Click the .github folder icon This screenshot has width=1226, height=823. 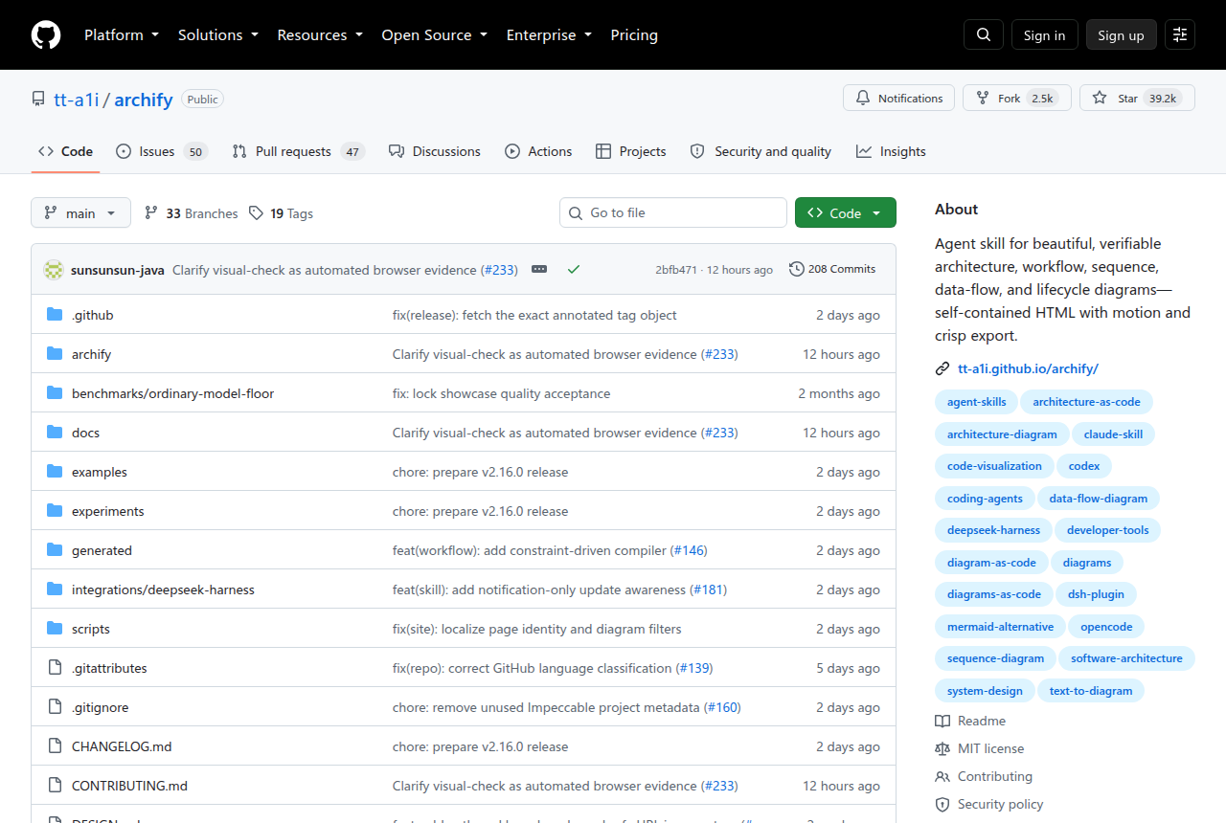(55, 315)
